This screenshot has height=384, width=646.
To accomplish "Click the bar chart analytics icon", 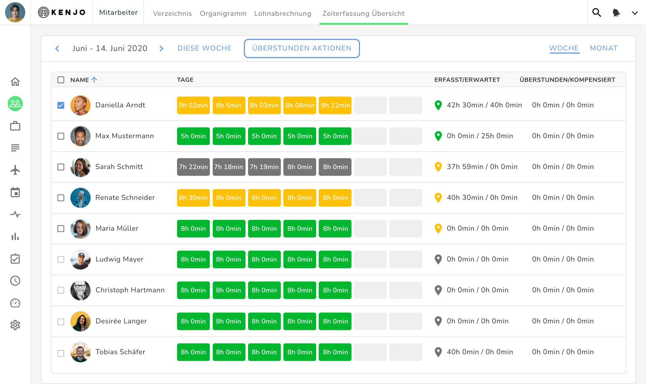I will [x=15, y=236].
